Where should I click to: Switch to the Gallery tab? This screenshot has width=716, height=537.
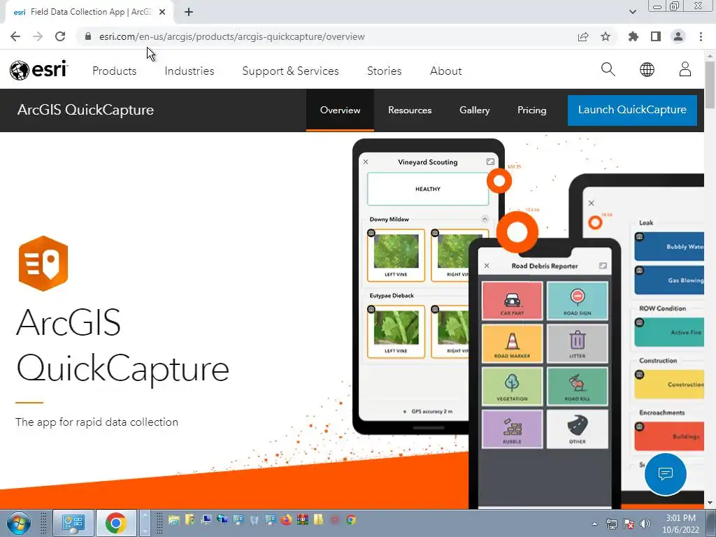tap(475, 110)
